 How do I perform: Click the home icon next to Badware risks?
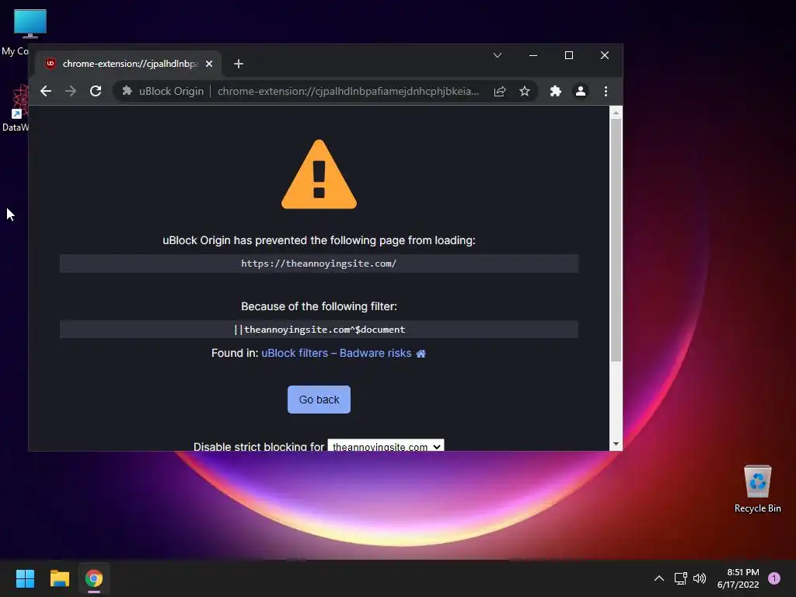421,354
